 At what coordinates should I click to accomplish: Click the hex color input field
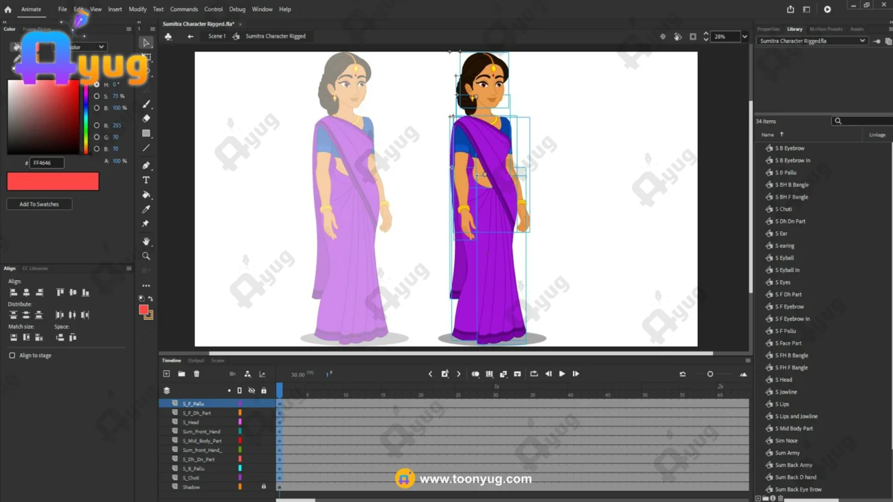tap(47, 163)
